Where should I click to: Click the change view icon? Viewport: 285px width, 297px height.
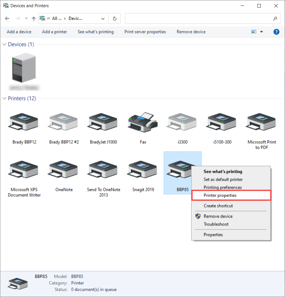(x=254, y=32)
